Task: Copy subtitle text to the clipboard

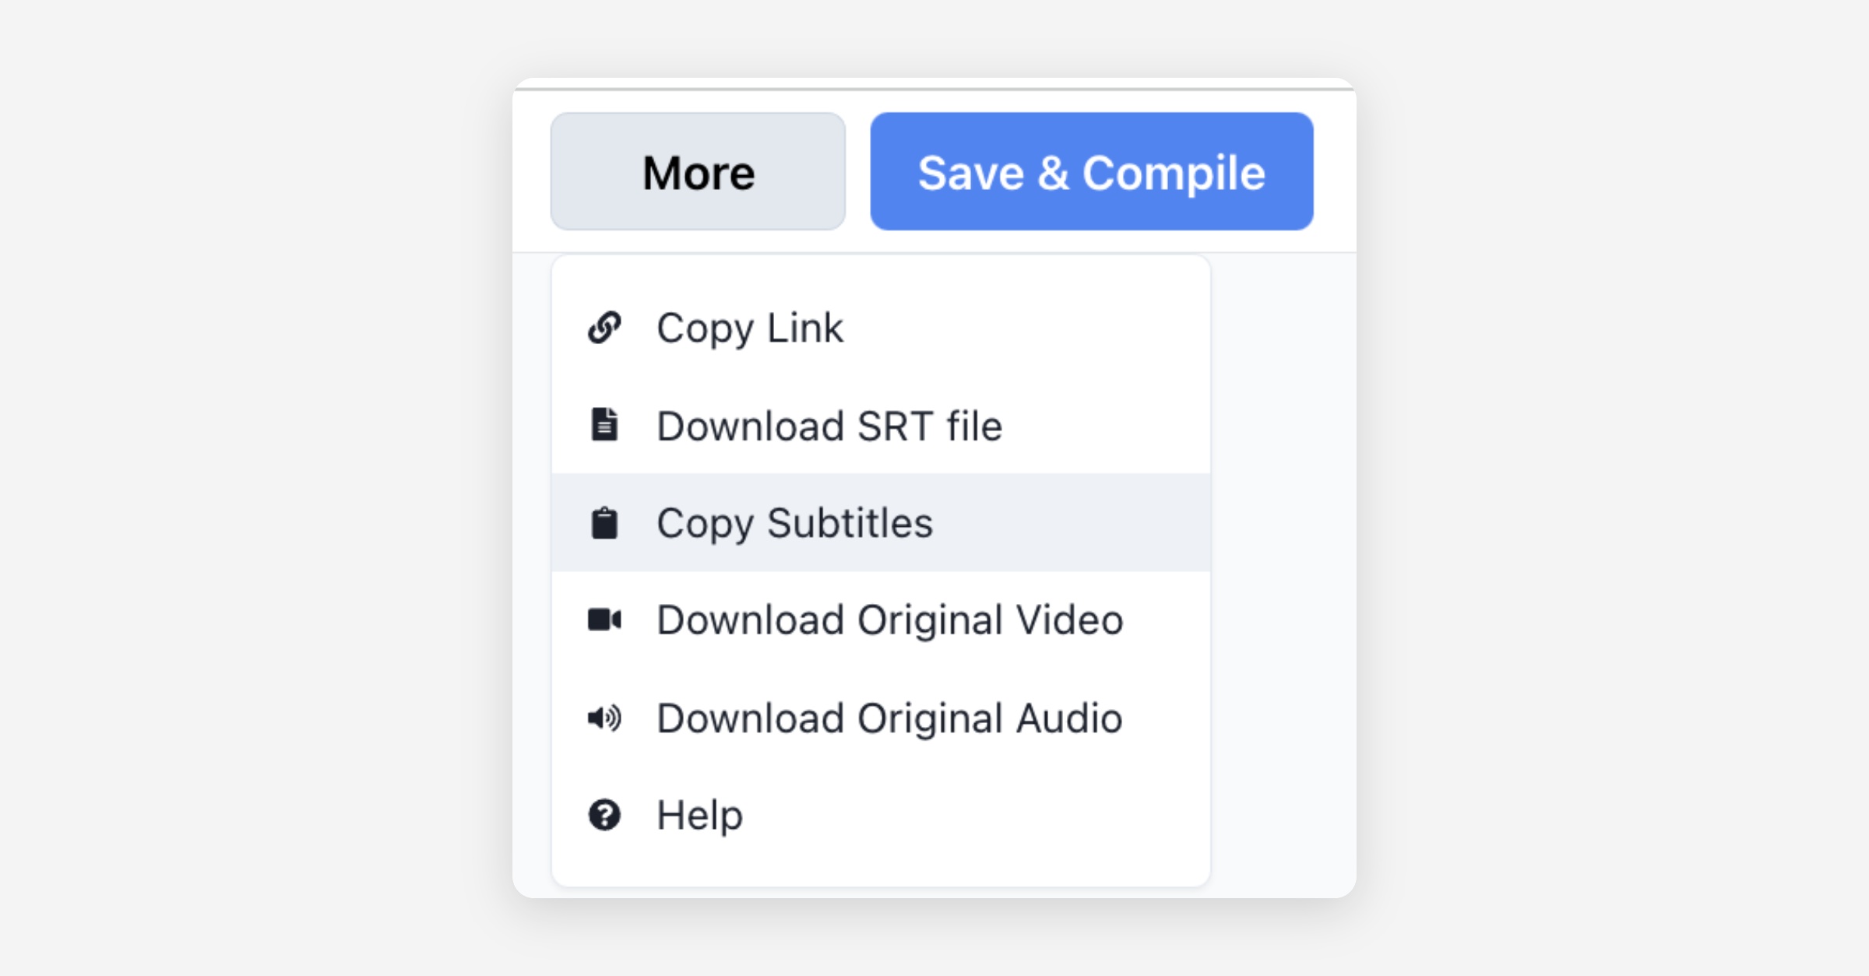Action: point(794,523)
